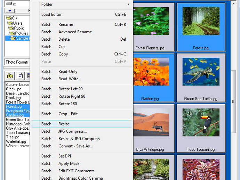This screenshot has height=180, width=240.
Task: Open the Photo Formats filter dropdown
Action: pos(17,62)
